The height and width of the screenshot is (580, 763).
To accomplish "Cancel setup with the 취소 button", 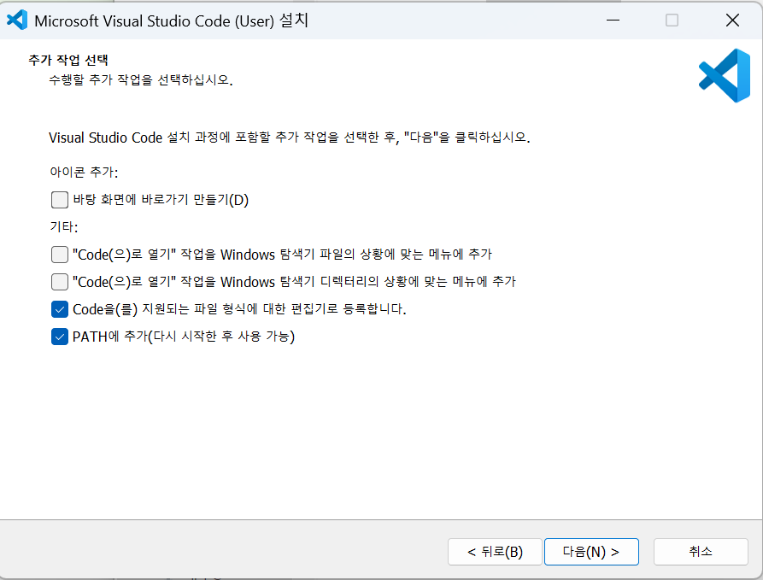I will (x=701, y=552).
